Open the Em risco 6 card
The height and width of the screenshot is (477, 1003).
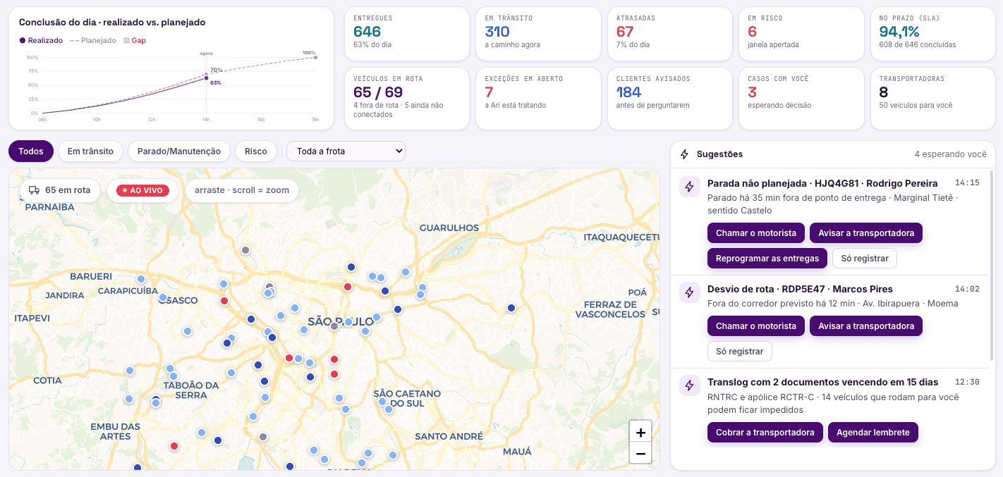[x=802, y=34]
